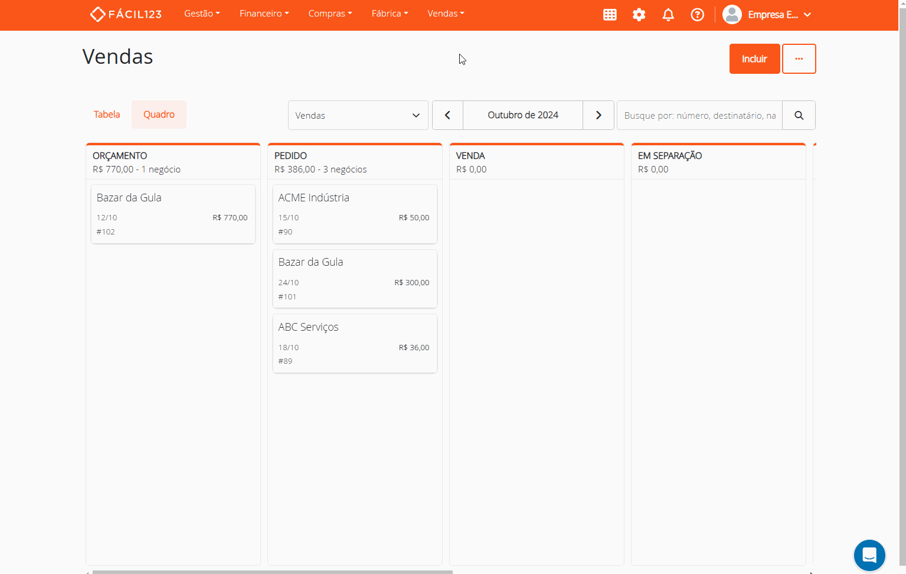Click the search magnifier icon
Screen dimensions: 906x574
pos(799,115)
